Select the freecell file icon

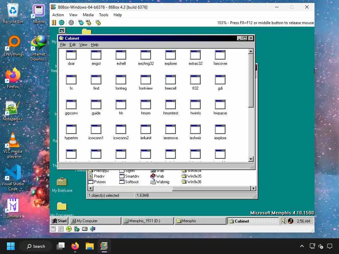(170, 82)
